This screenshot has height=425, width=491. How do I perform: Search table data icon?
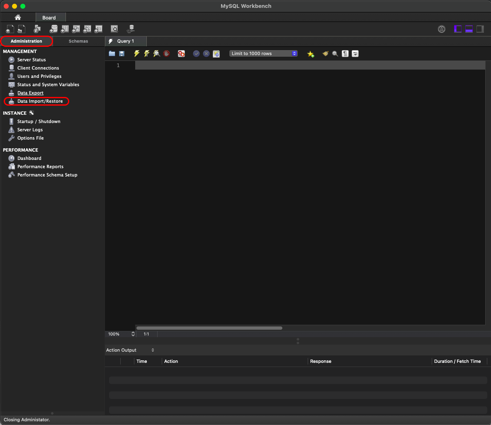pos(114,29)
